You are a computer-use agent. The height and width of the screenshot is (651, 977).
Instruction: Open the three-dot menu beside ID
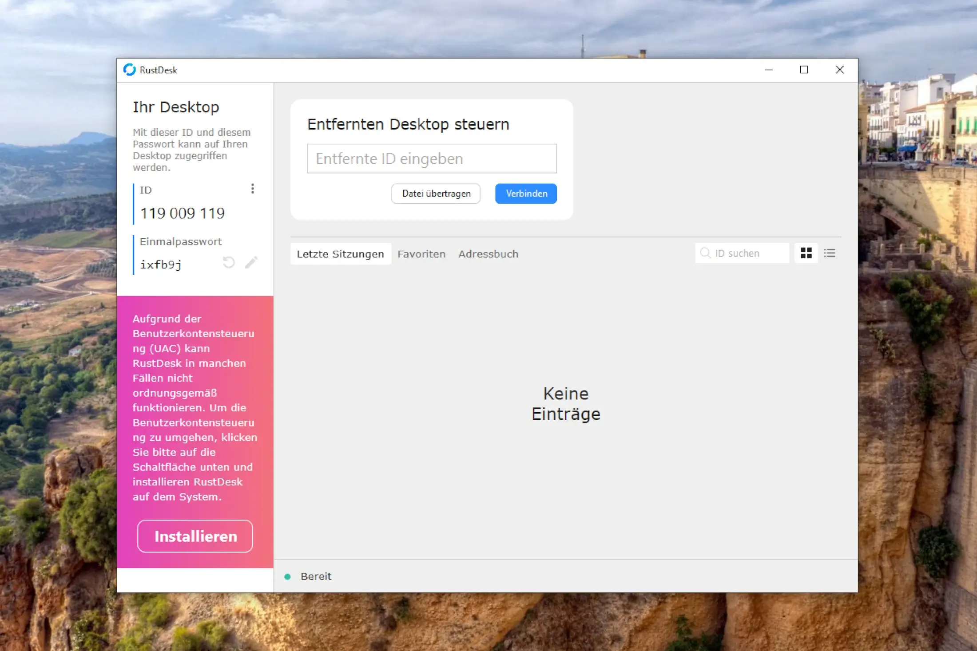tap(252, 189)
